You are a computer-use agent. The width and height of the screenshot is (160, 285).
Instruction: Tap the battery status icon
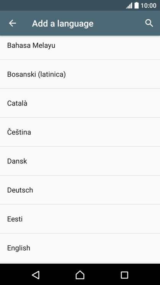pos(136,5)
